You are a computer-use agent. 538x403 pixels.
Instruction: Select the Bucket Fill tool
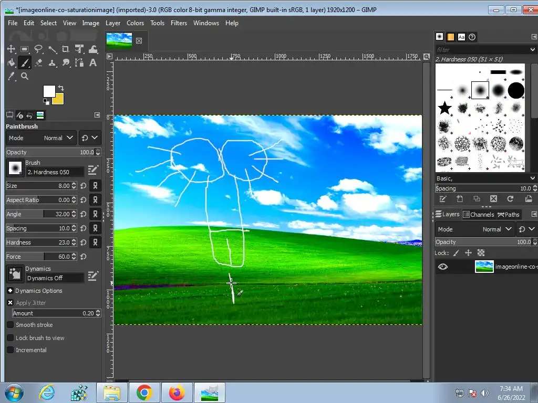point(11,63)
